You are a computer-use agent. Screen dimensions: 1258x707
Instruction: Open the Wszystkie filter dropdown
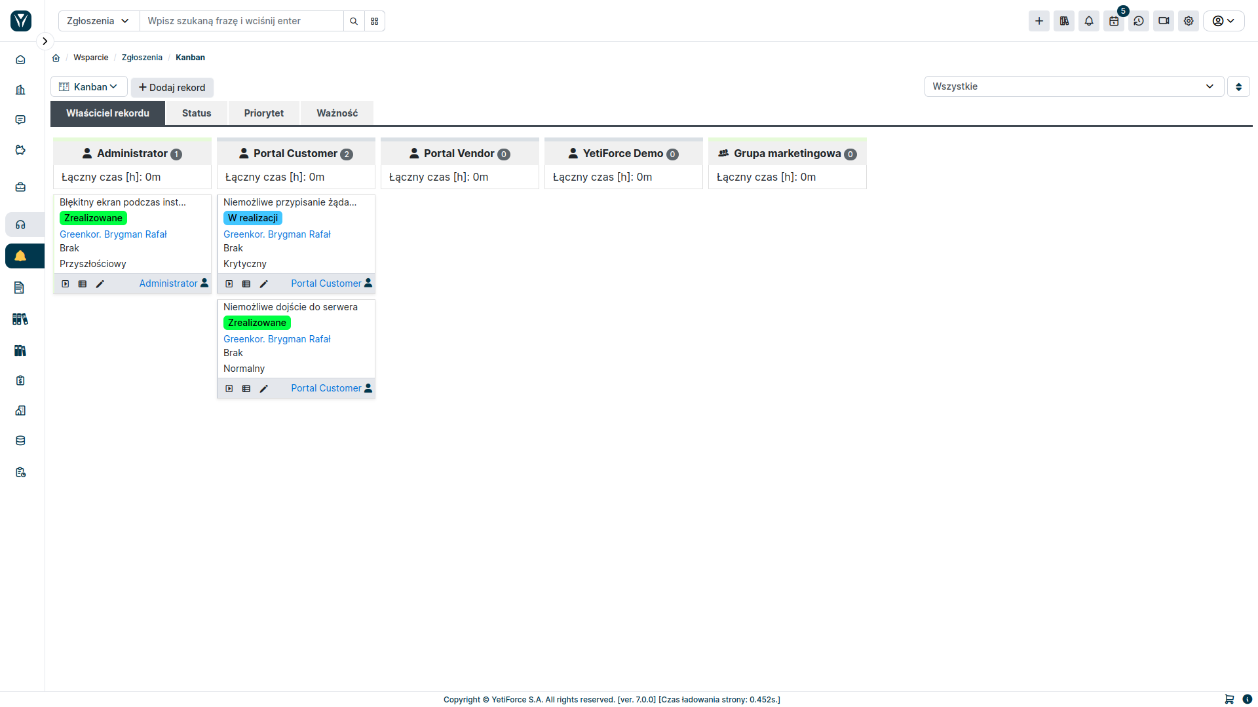pos(1074,86)
